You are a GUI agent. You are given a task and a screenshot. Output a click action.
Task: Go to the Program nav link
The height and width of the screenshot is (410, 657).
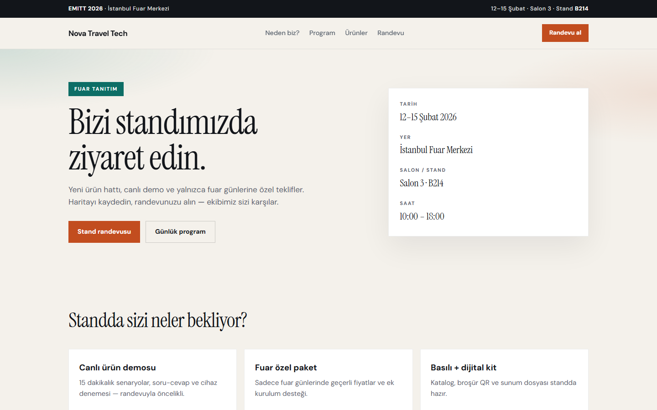click(322, 33)
